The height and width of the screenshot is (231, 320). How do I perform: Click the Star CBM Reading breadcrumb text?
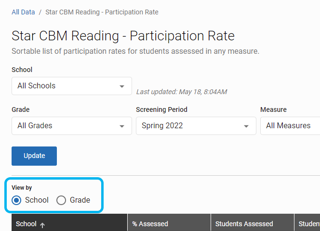[102, 12]
